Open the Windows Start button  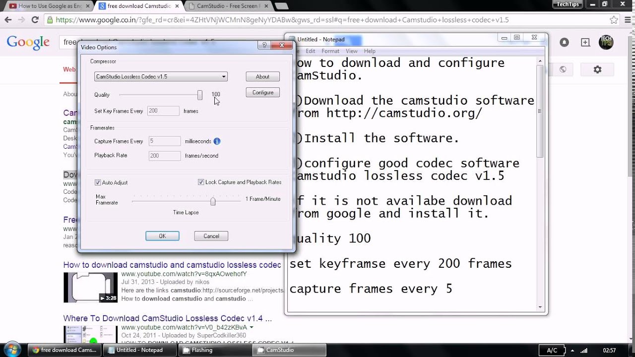point(12,350)
